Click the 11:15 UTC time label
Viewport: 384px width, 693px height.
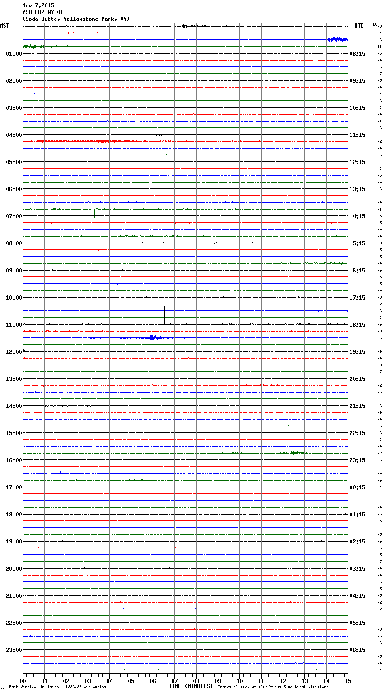(x=357, y=135)
